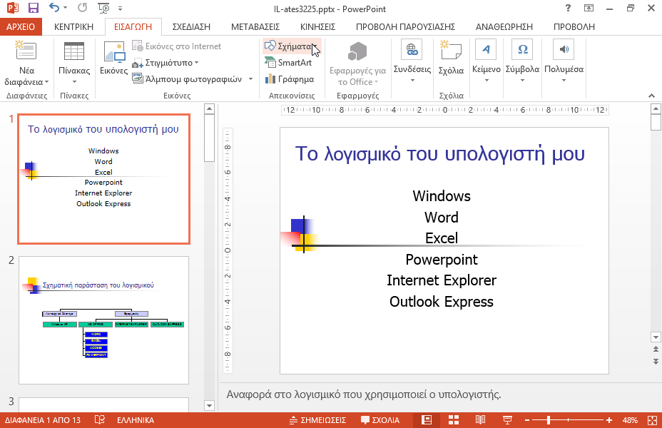Switch to Normal view icon
The image size is (662, 428).
tap(427, 420)
